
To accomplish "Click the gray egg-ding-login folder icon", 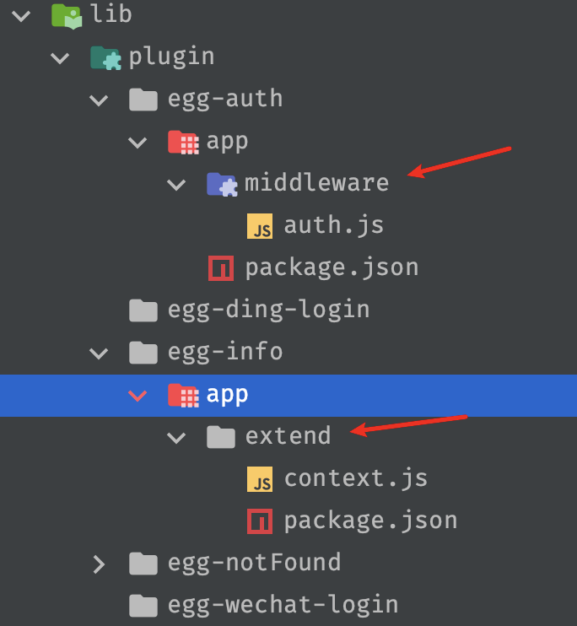I will [x=143, y=310].
